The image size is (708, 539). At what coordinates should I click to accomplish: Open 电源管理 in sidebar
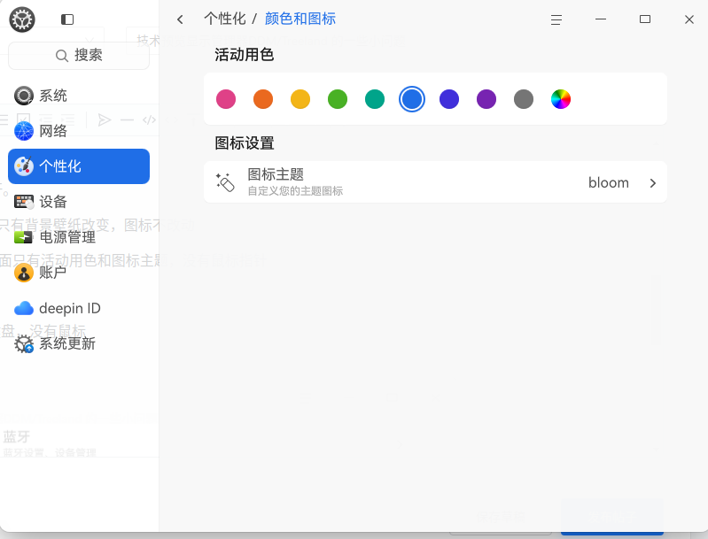coord(79,237)
